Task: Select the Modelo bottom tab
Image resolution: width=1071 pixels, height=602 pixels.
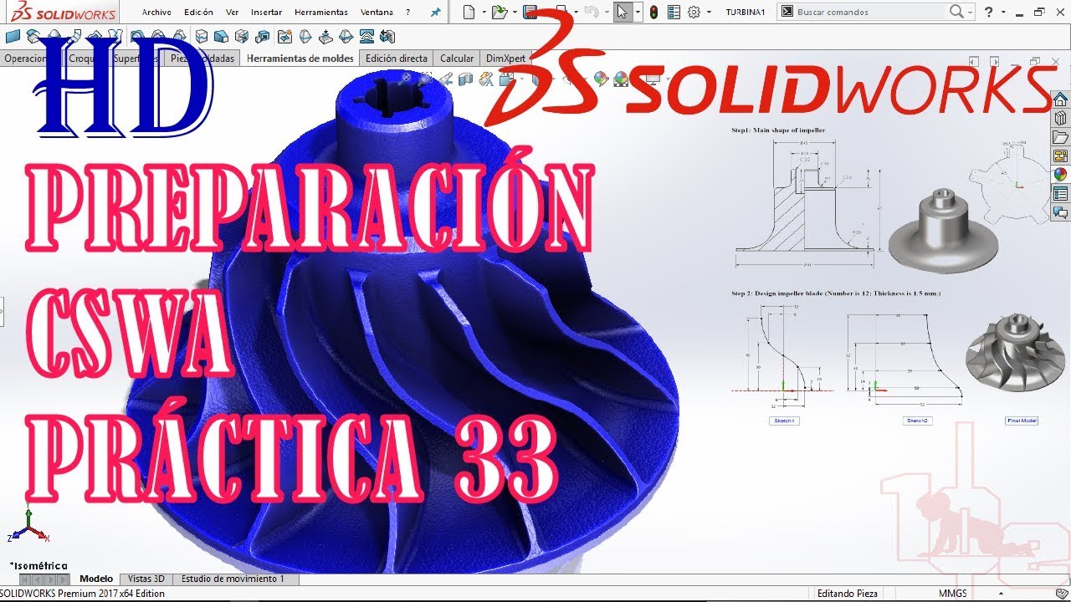Action: (x=96, y=579)
